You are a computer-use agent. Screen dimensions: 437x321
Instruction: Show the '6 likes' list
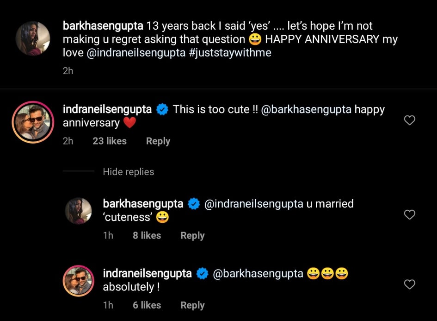[147, 305]
